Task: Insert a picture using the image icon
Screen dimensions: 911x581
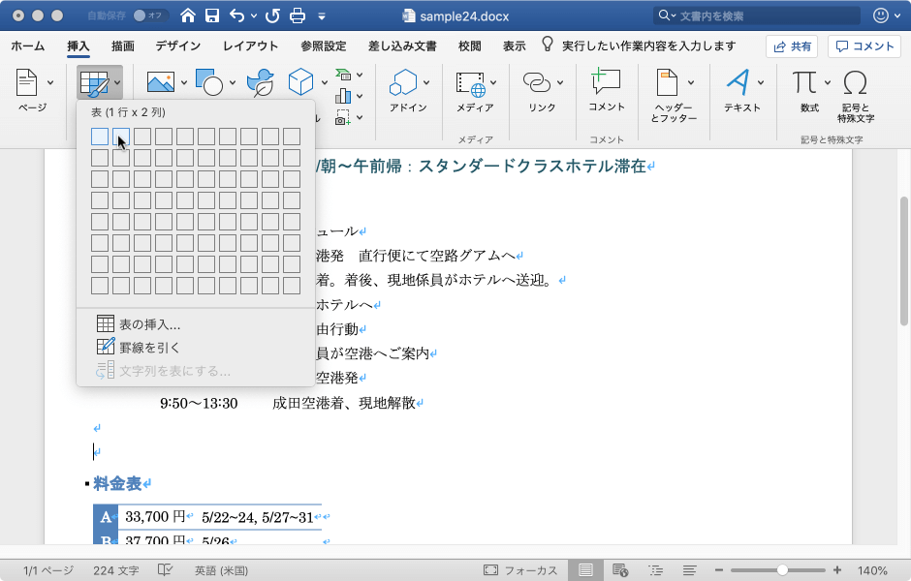Action: tap(161, 82)
